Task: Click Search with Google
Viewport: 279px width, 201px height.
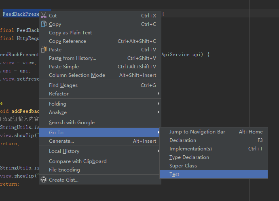Action: coord(72,123)
